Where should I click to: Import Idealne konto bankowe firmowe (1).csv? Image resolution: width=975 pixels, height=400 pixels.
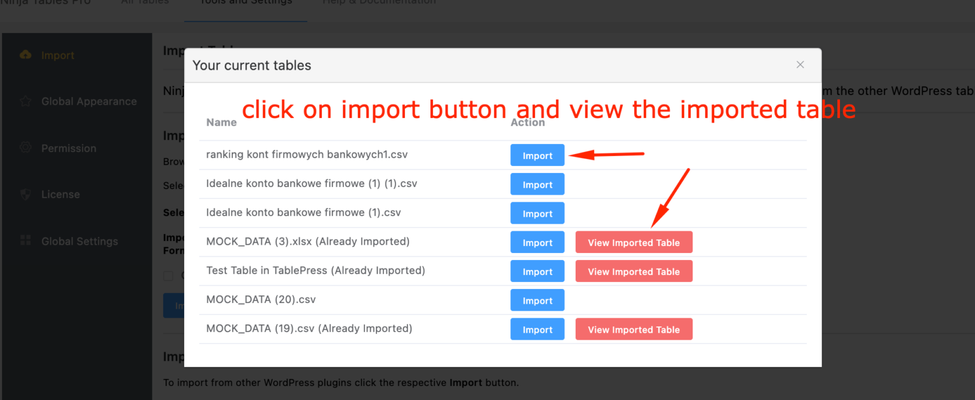coord(537,213)
